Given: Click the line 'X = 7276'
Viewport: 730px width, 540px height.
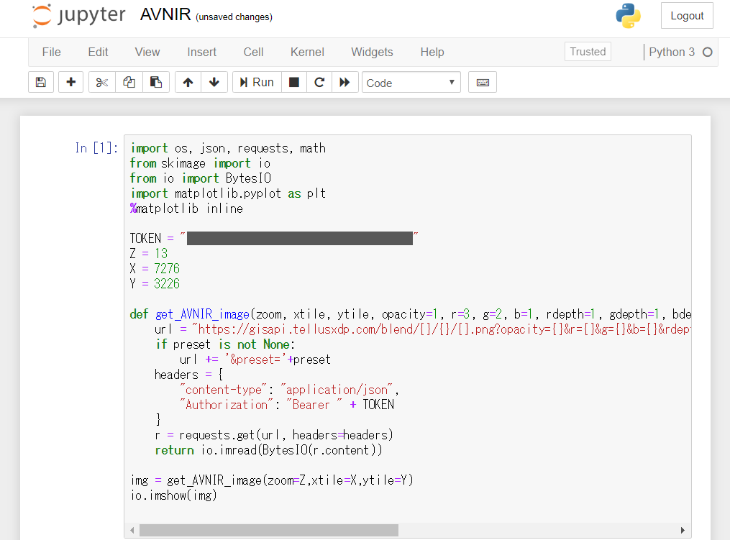Looking at the screenshot, I should click(x=155, y=269).
